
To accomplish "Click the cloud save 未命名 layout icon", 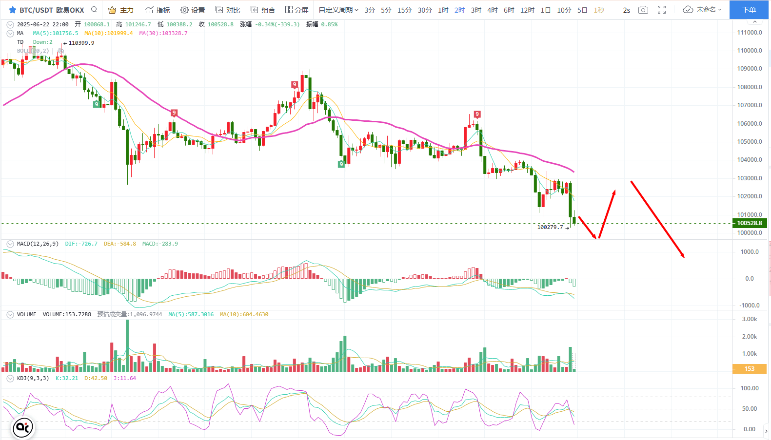I will point(688,9).
